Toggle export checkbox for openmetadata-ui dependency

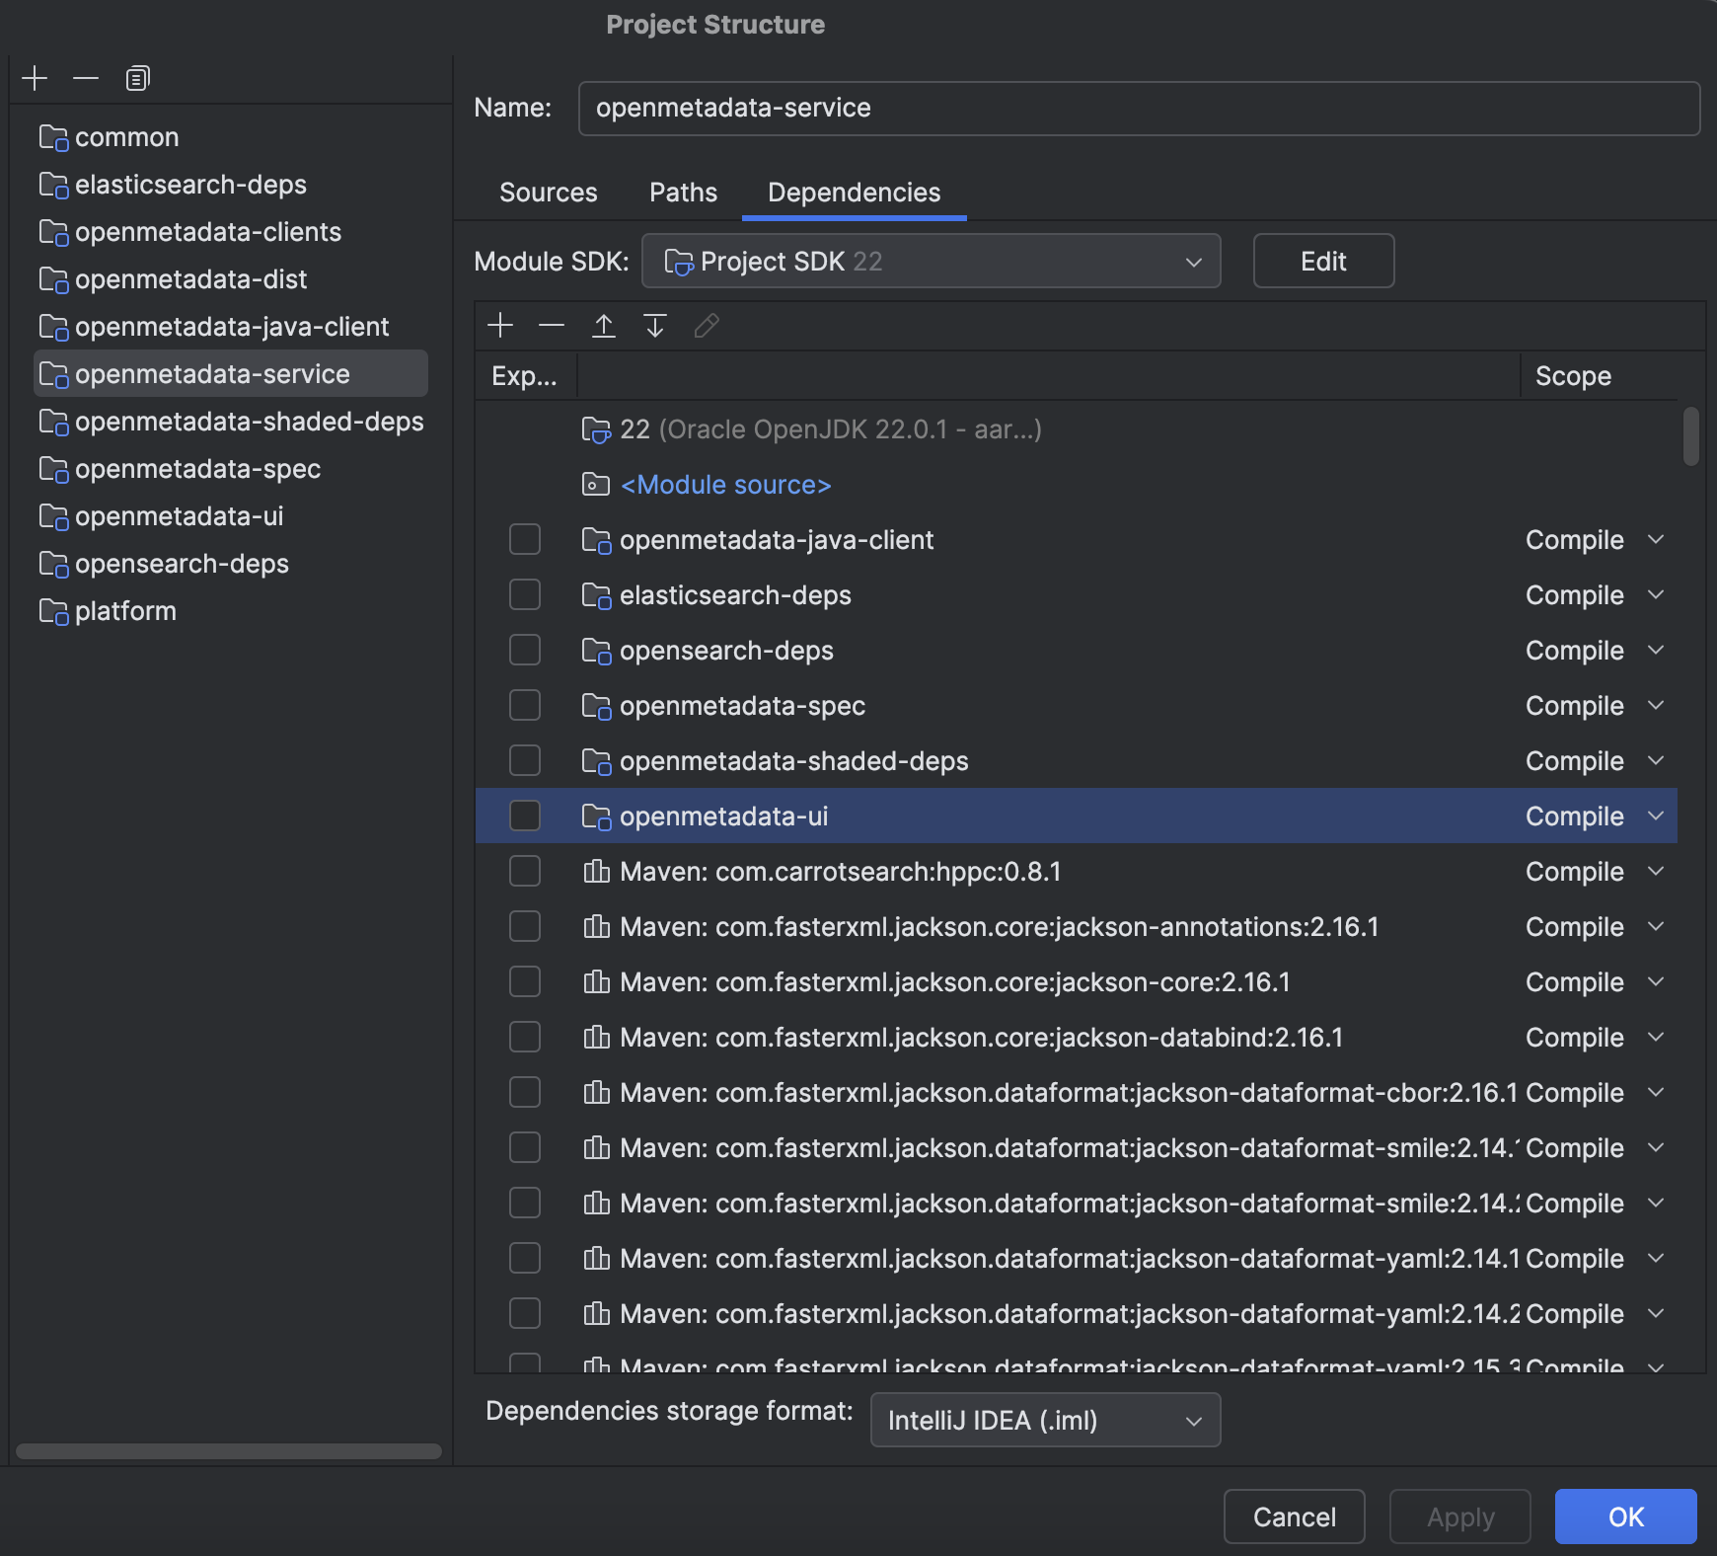pos(525,816)
